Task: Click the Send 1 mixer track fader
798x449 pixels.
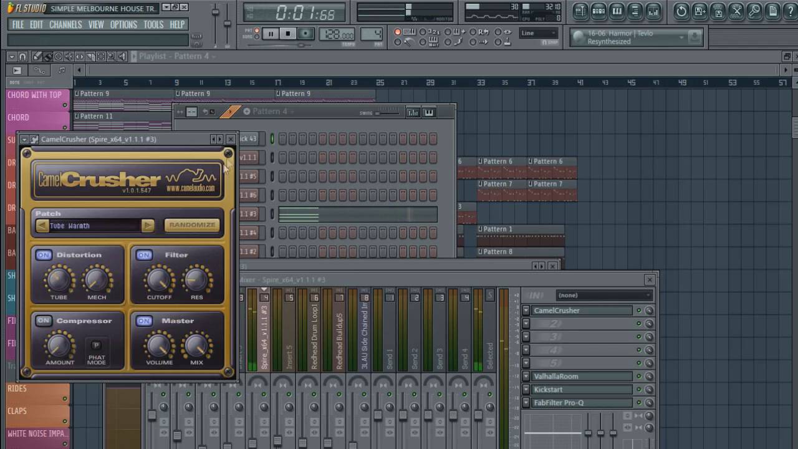Action: (x=377, y=415)
